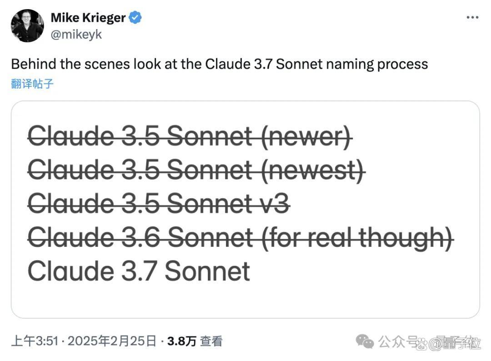The width and height of the screenshot is (491, 361).
Task: Click the tweet text about naming process
Action: point(219,64)
